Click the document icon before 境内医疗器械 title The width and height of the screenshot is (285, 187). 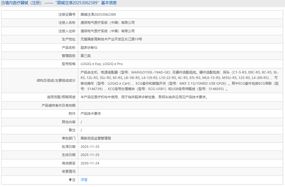[3, 3]
